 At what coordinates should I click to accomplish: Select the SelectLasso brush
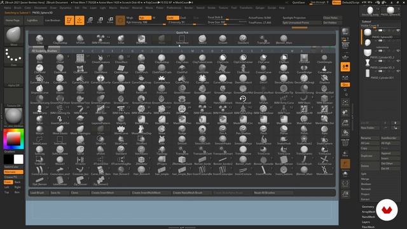pyautogui.click(x=39, y=140)
